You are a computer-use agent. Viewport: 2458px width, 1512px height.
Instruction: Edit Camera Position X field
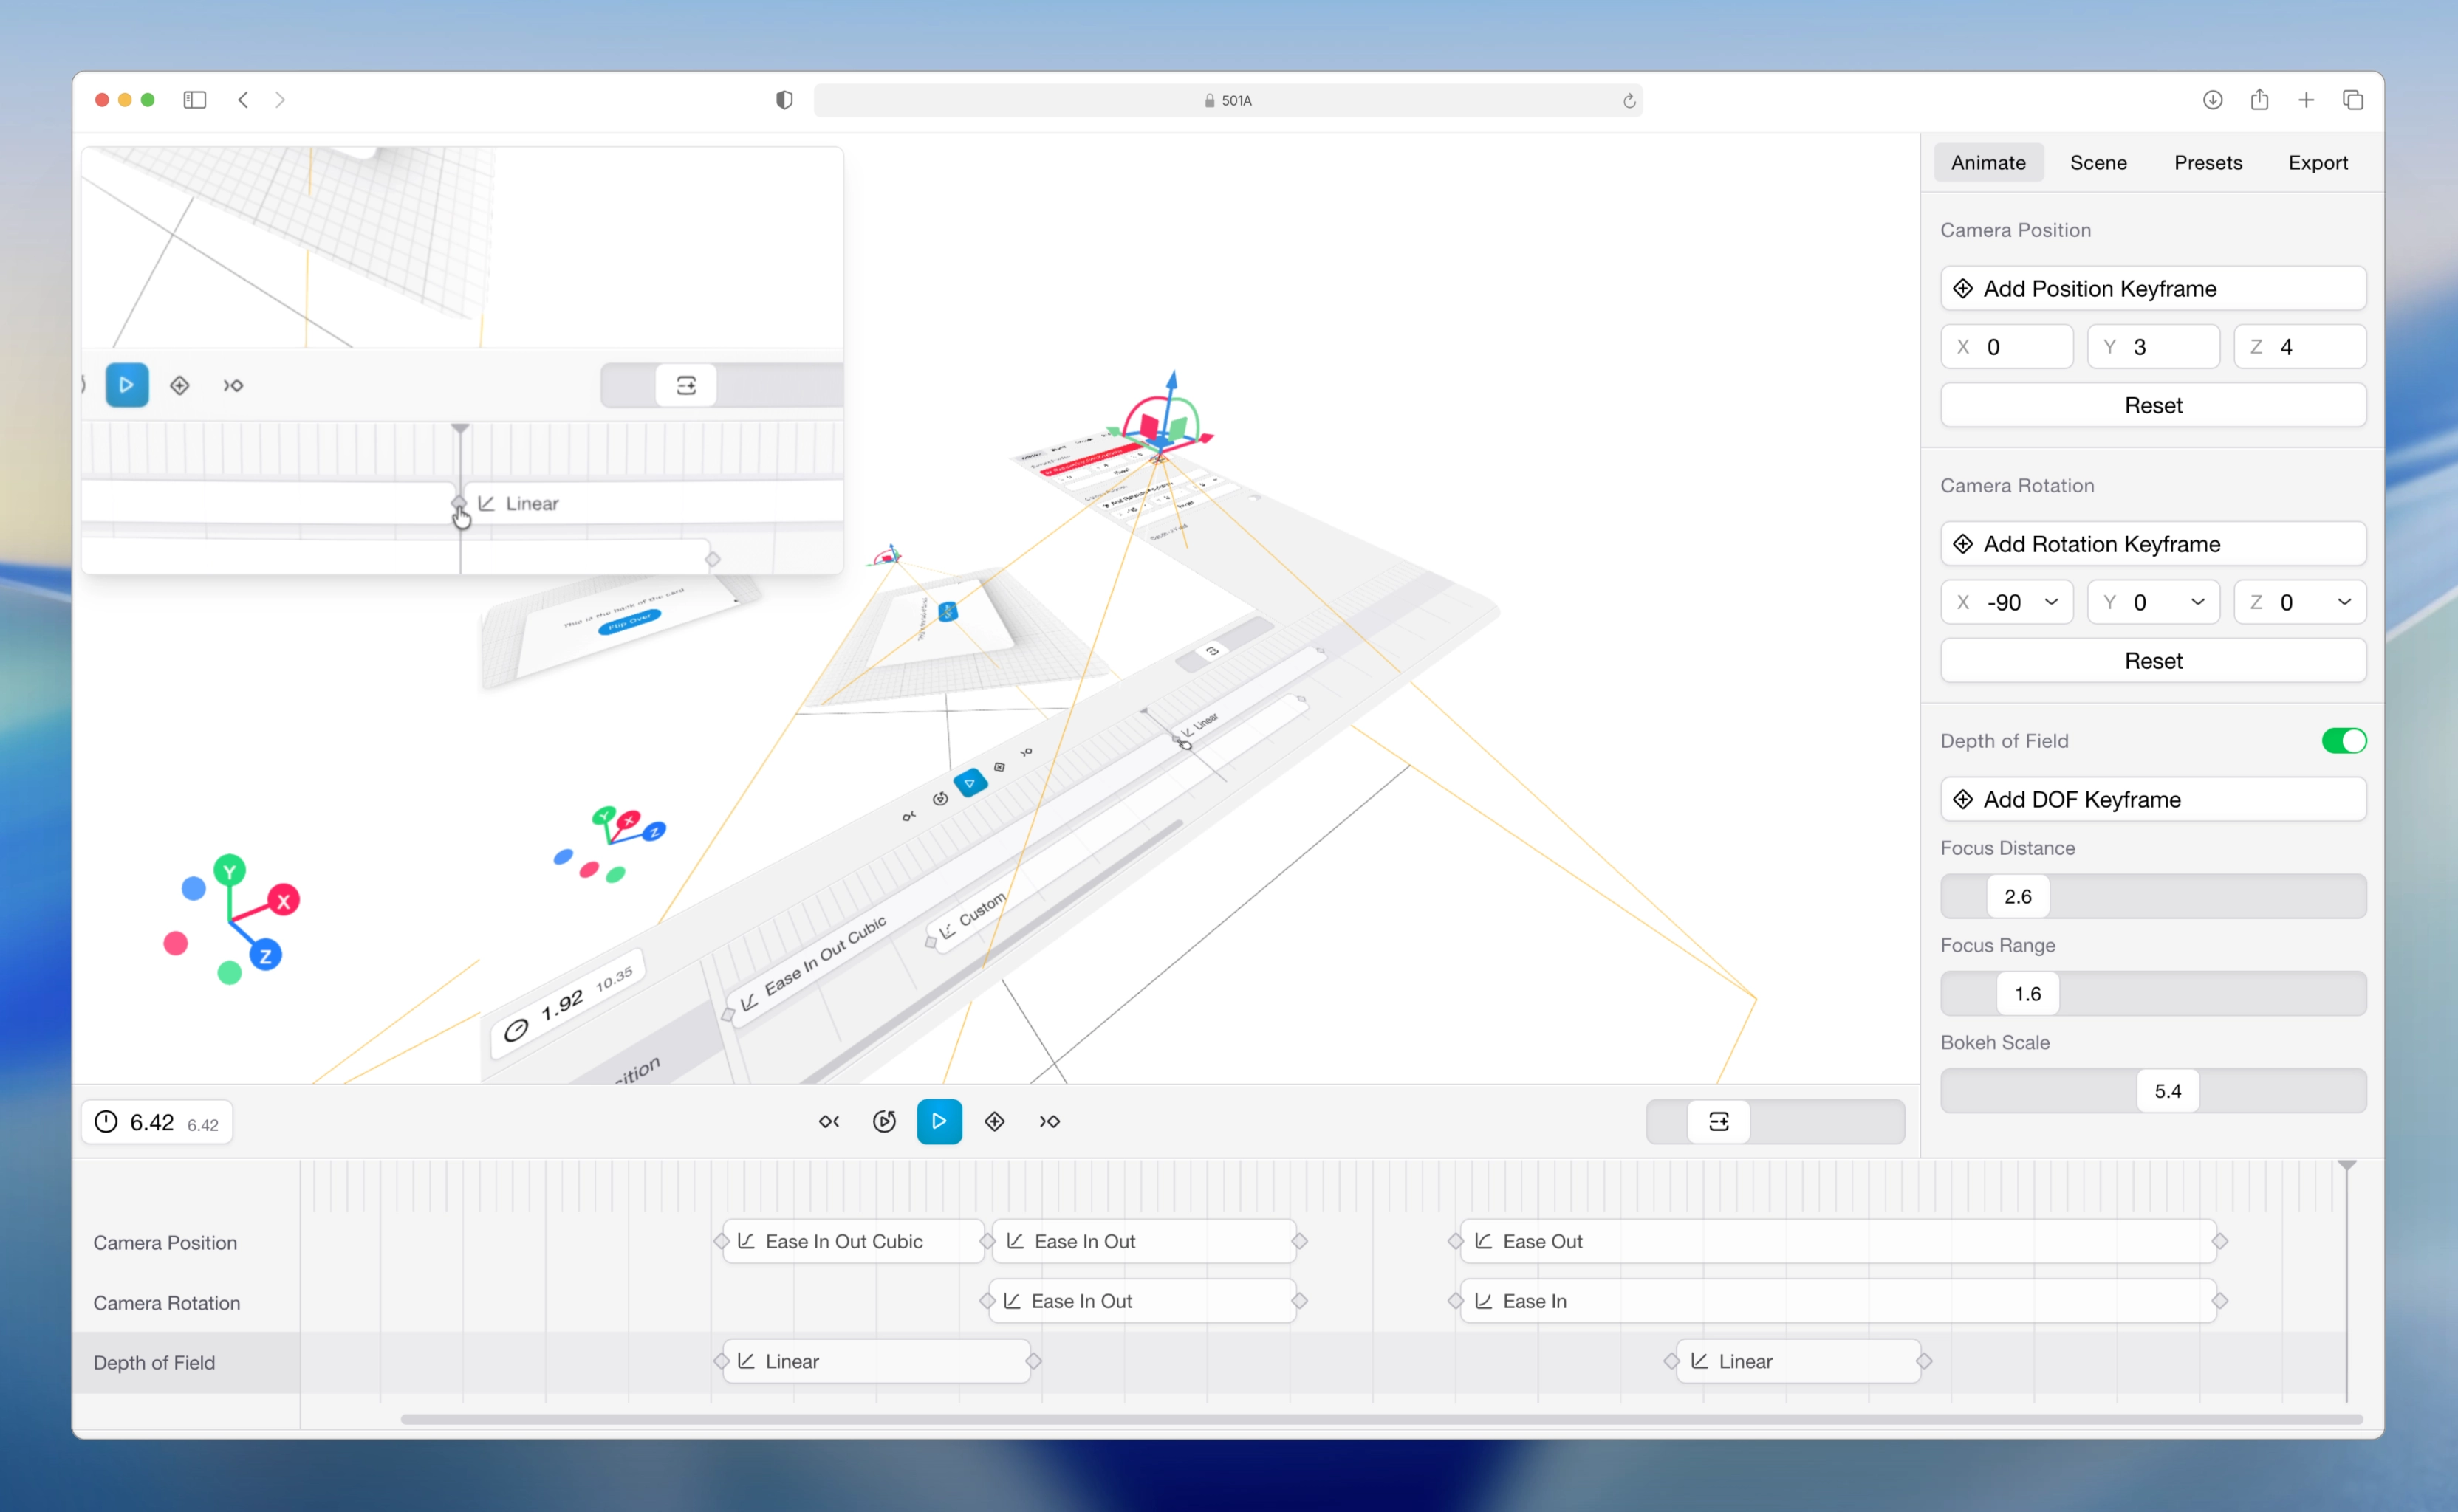click(2007, 347)
